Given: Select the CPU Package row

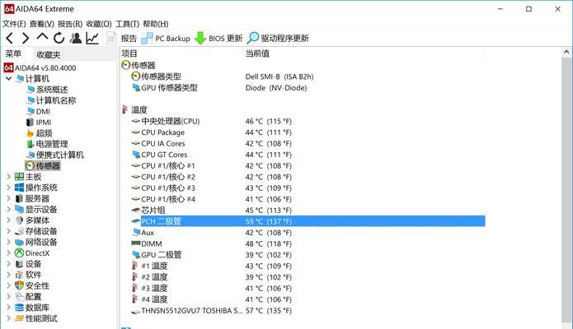Looking at the screenshot, I should (x=308, y=132).
